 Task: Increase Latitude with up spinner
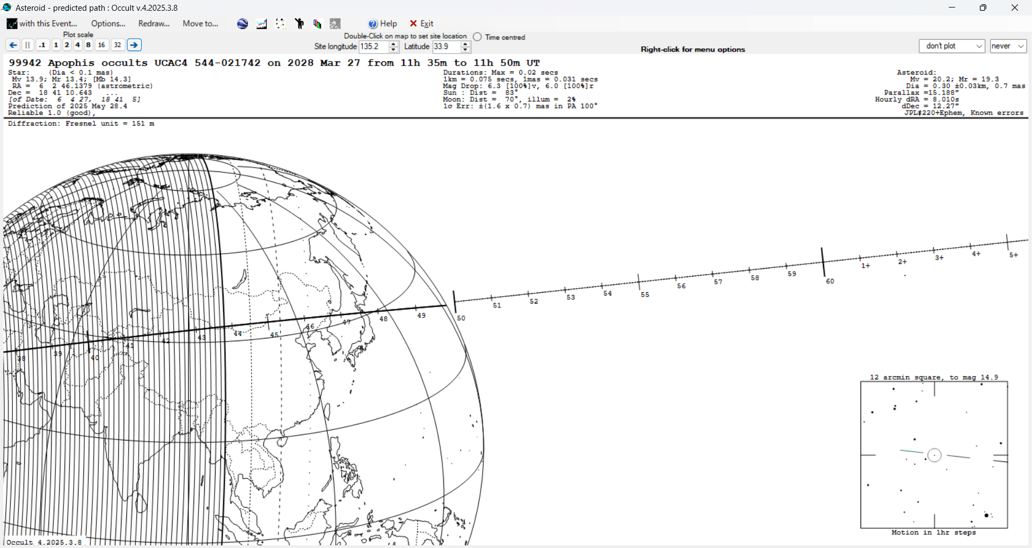pos(465,44)
